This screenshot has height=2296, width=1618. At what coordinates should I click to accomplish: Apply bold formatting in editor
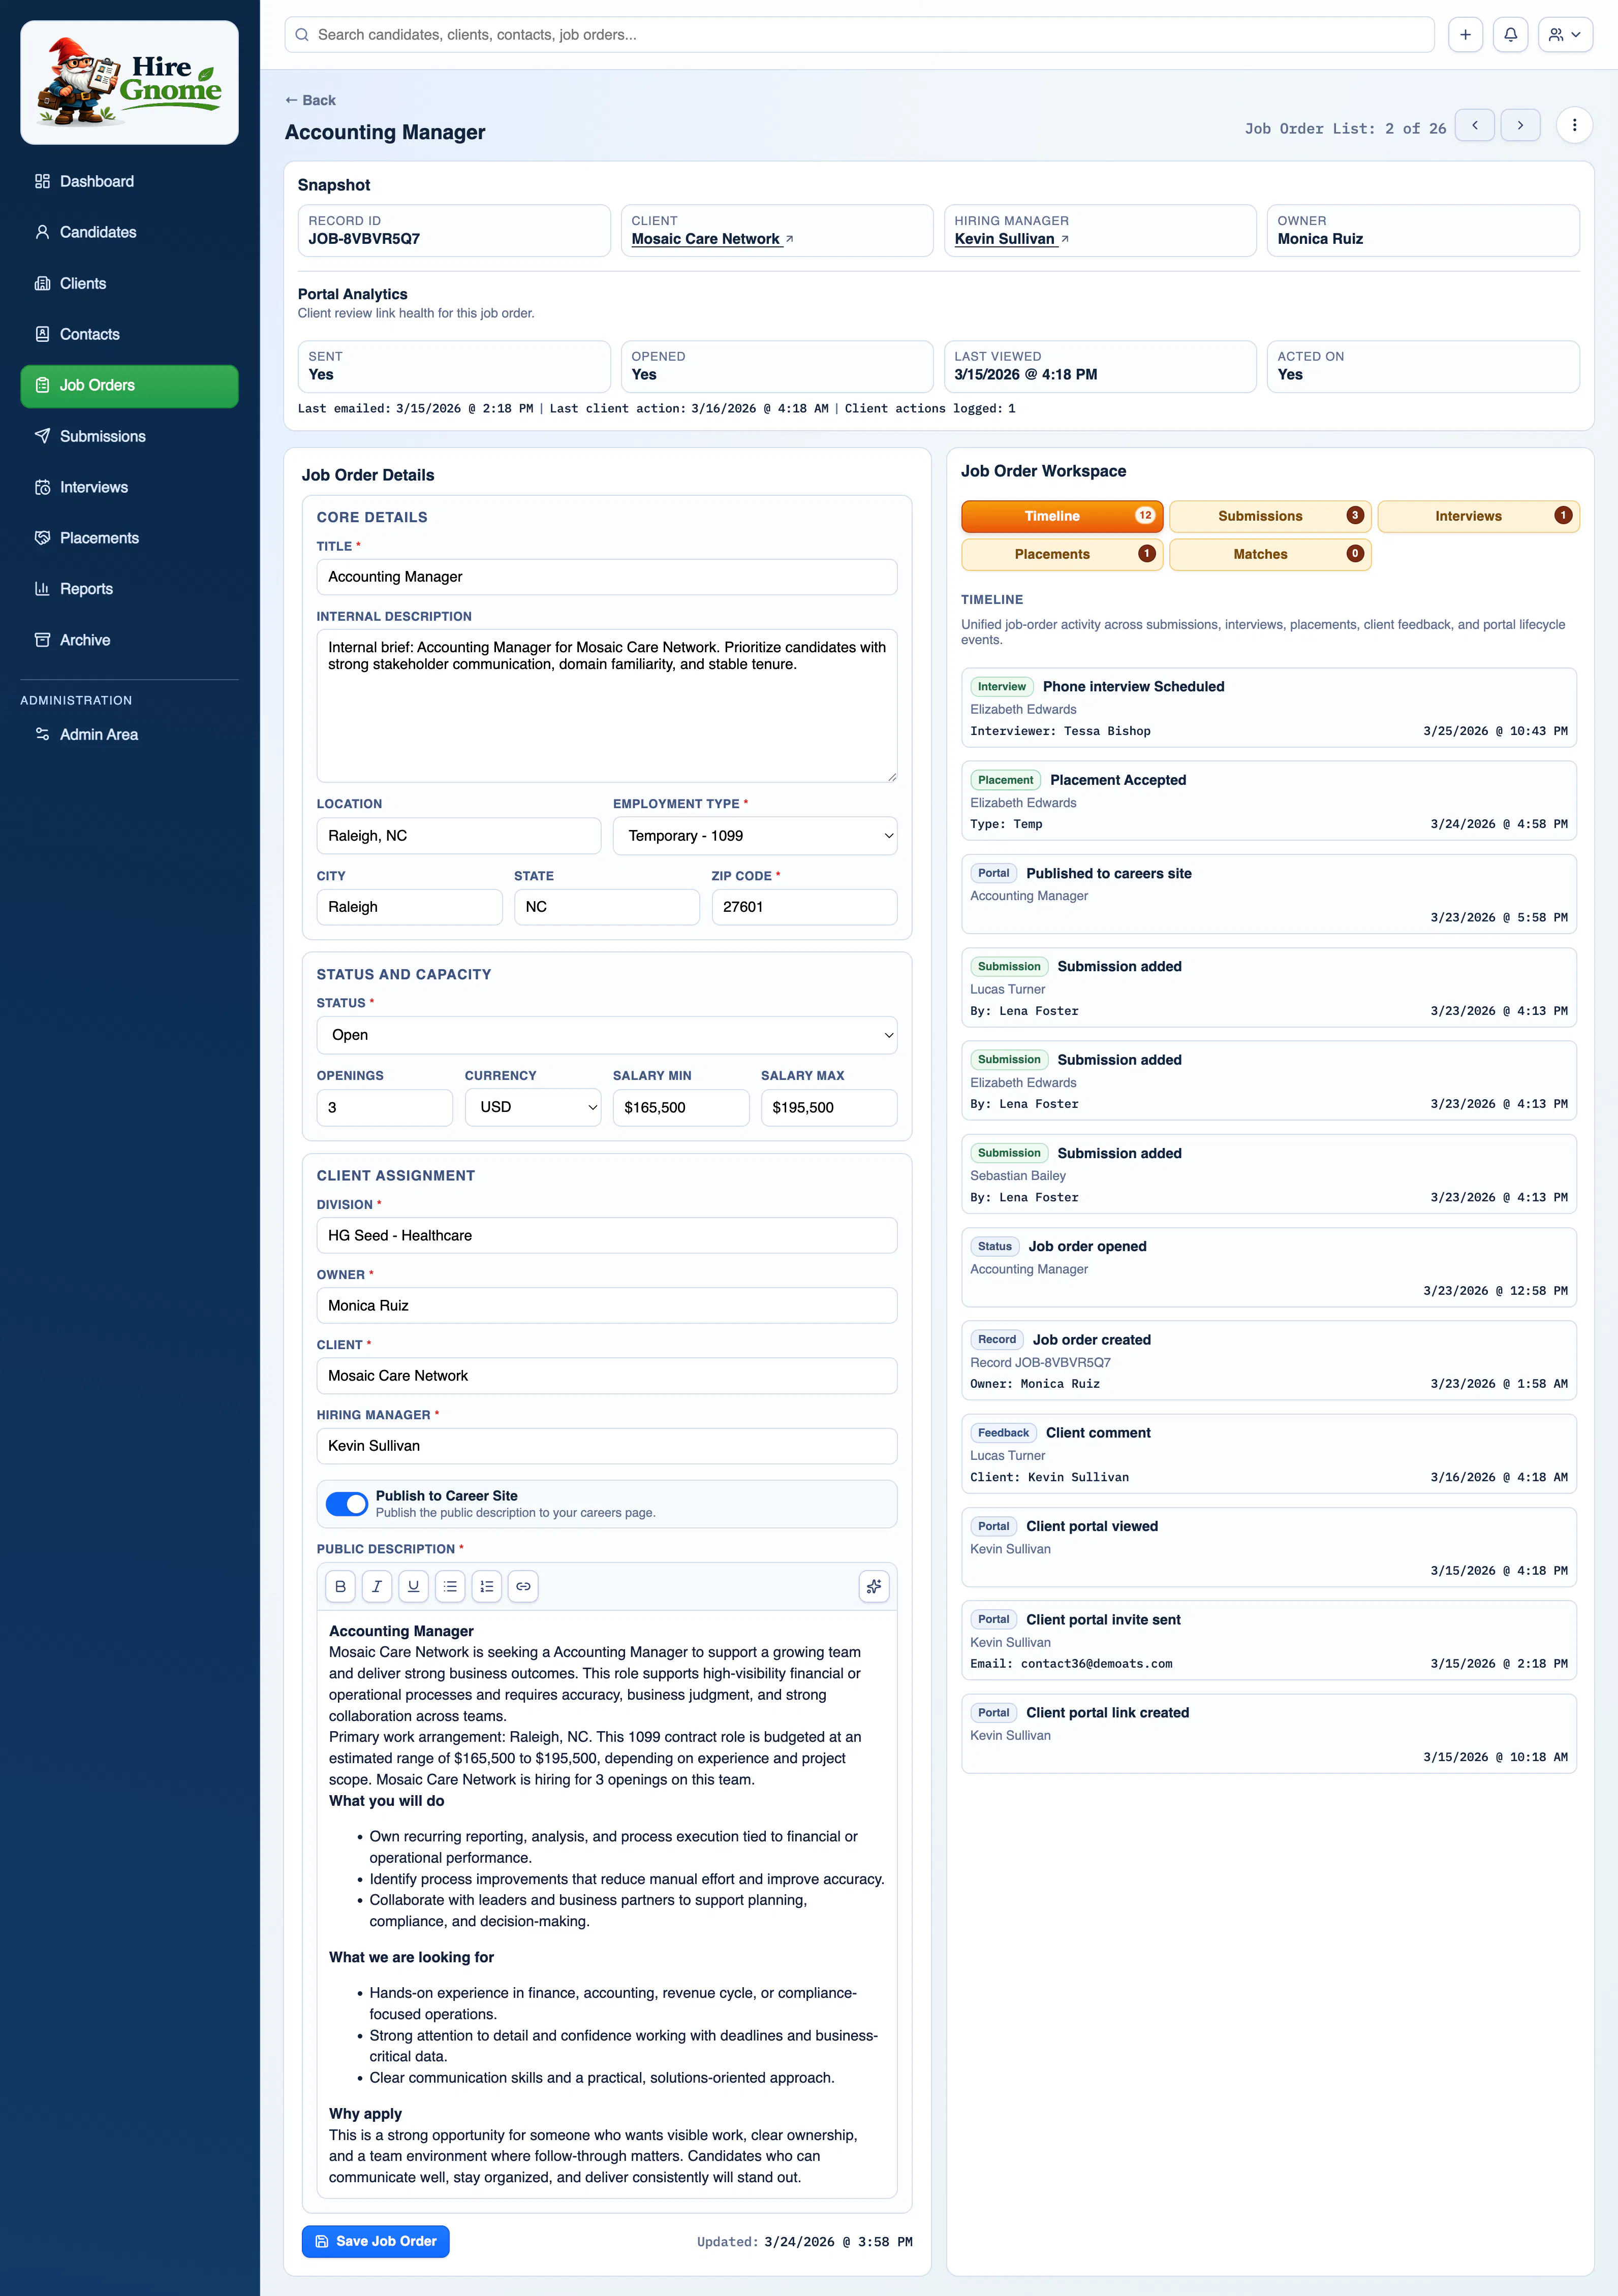[340, 1586]
